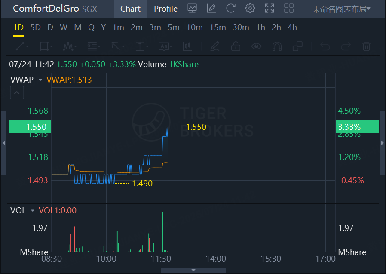Click the redo arrow icon
Screen dimensions: 386x274
[346, 46]
